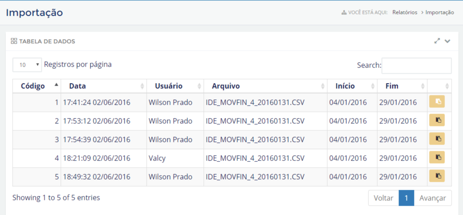
Task: Click the copy icon for 18:49:32 row
Action: tap(437, 176)
